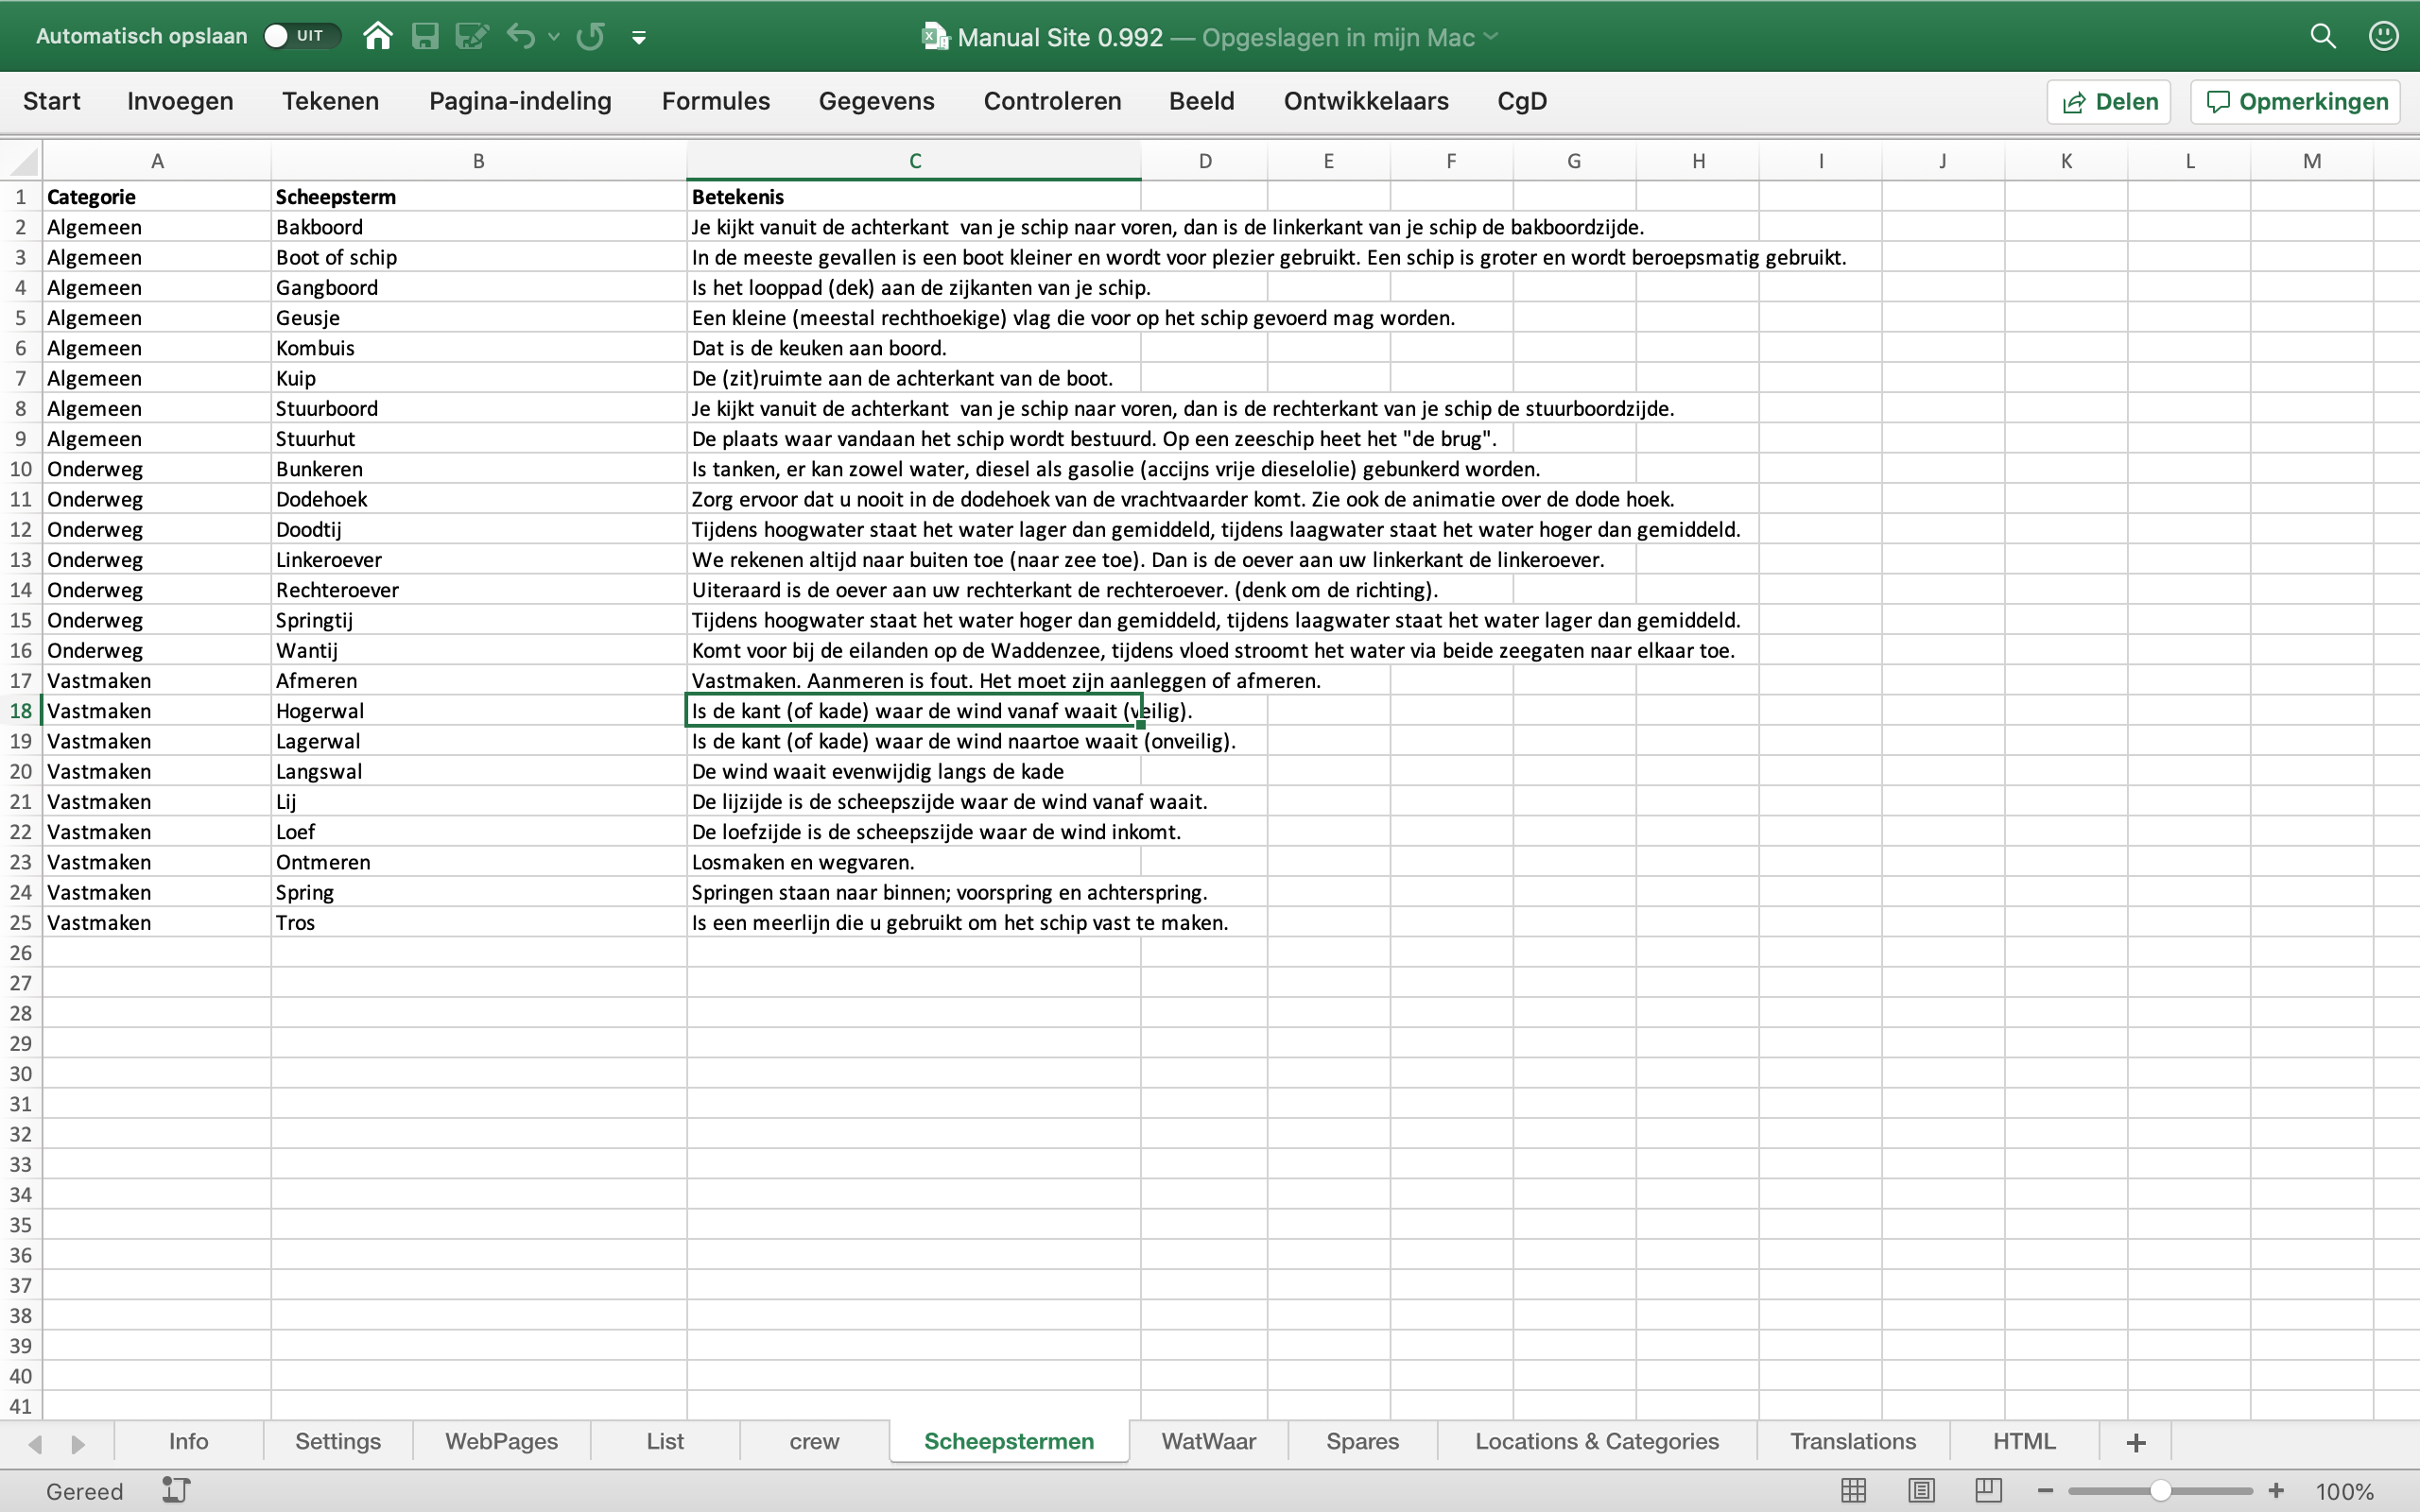Screen dimensions: 2420x1512
Task: Click the smiley feedback icon
Action: [2383, 37]
